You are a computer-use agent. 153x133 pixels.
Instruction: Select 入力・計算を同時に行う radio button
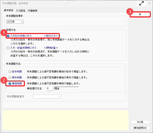[x=8, y=48]
